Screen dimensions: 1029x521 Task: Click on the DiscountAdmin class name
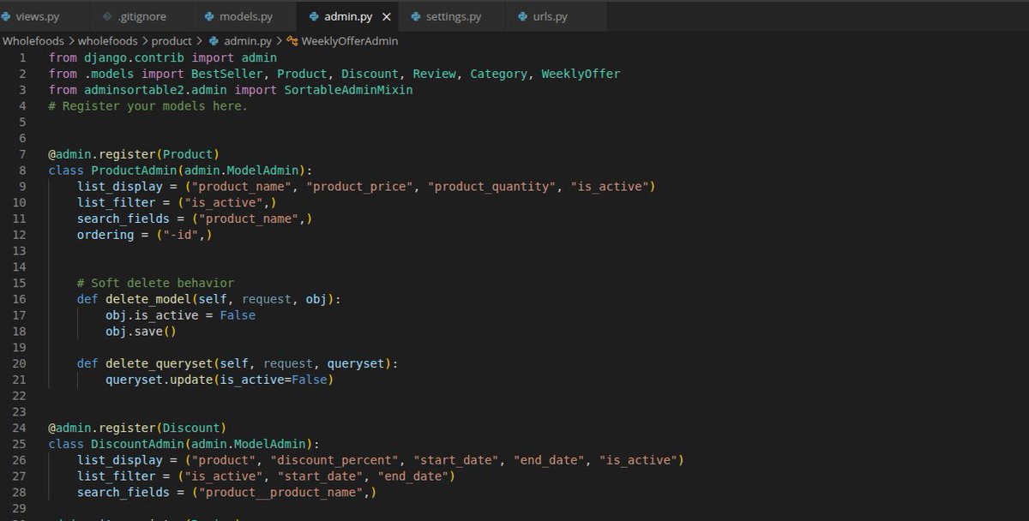137,444
